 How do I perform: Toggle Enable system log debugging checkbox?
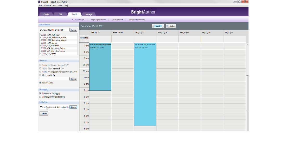pyautogui.click(x=40, y=97)
